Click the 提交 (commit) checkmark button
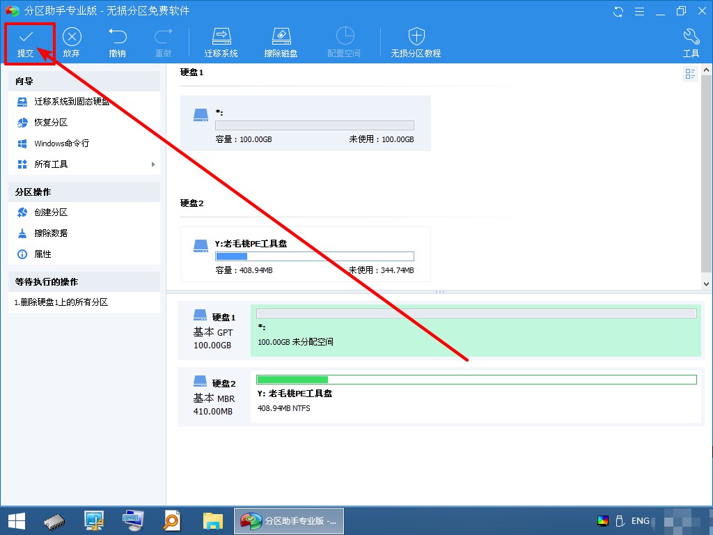The width and height of the screenshot is (713, 535). pos(26,42)
